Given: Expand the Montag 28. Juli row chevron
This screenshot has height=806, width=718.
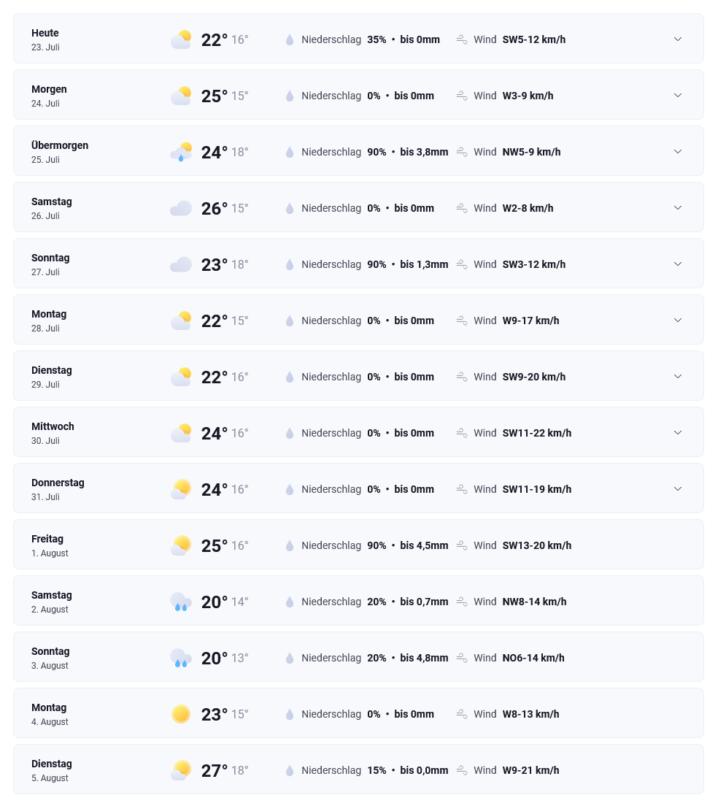Looking at the screenshot, I should (677, 321).
